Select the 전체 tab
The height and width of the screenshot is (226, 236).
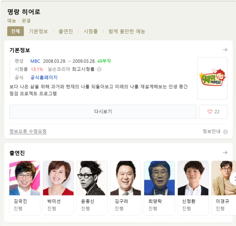click(15, 31)
